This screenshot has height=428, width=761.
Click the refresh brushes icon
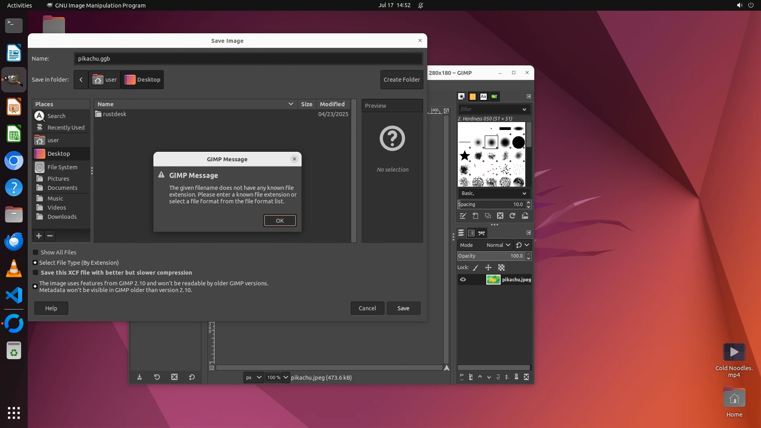(x=512, y=216)
